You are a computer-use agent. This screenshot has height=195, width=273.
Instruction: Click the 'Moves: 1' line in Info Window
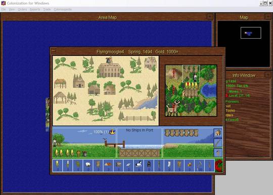(x=235, y=91)
